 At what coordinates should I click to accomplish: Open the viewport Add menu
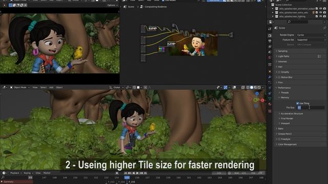[x=51, y=87]
